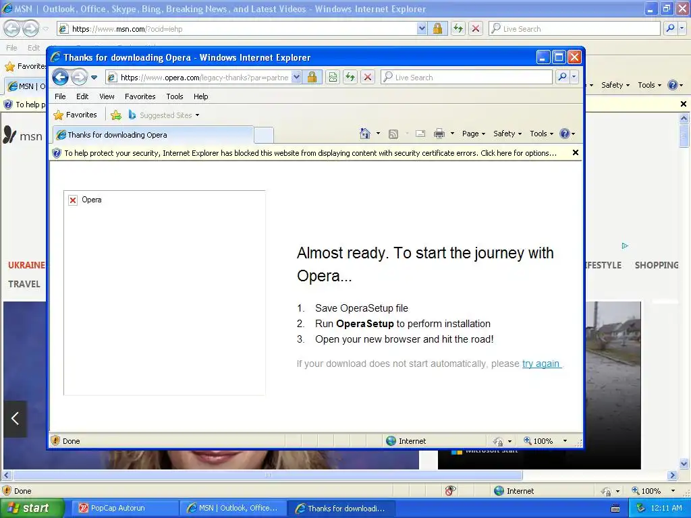The image size is (691, 518).
Task: Open the front window Help question icon
Action: pyautogui.click(x=567, y=134)
